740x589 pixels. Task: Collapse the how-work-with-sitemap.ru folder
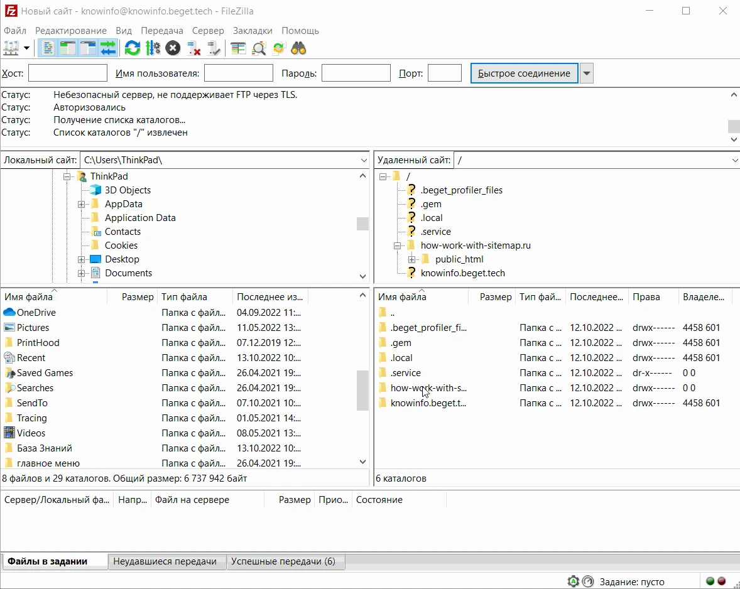[398, 245]
